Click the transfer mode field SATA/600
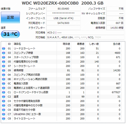This screenshot has width=126, height=124. point(63,23)
